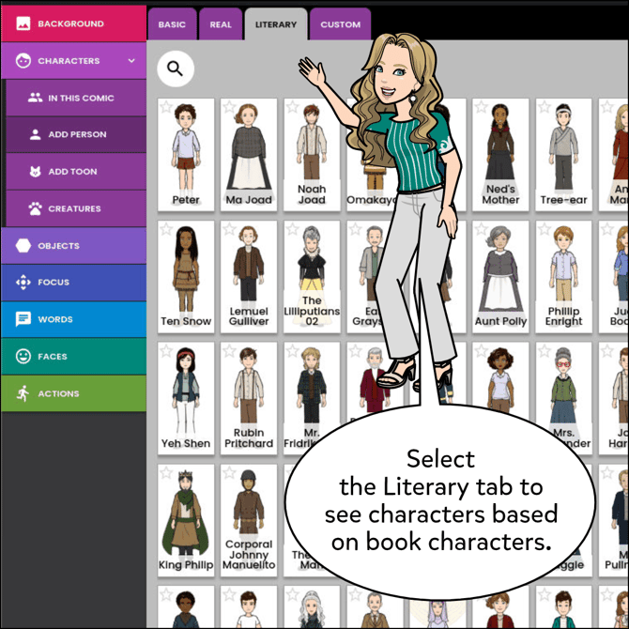The image size is (629, 629).
Task: Favorite the Ma Joad star
Action: tap(229, 107)
